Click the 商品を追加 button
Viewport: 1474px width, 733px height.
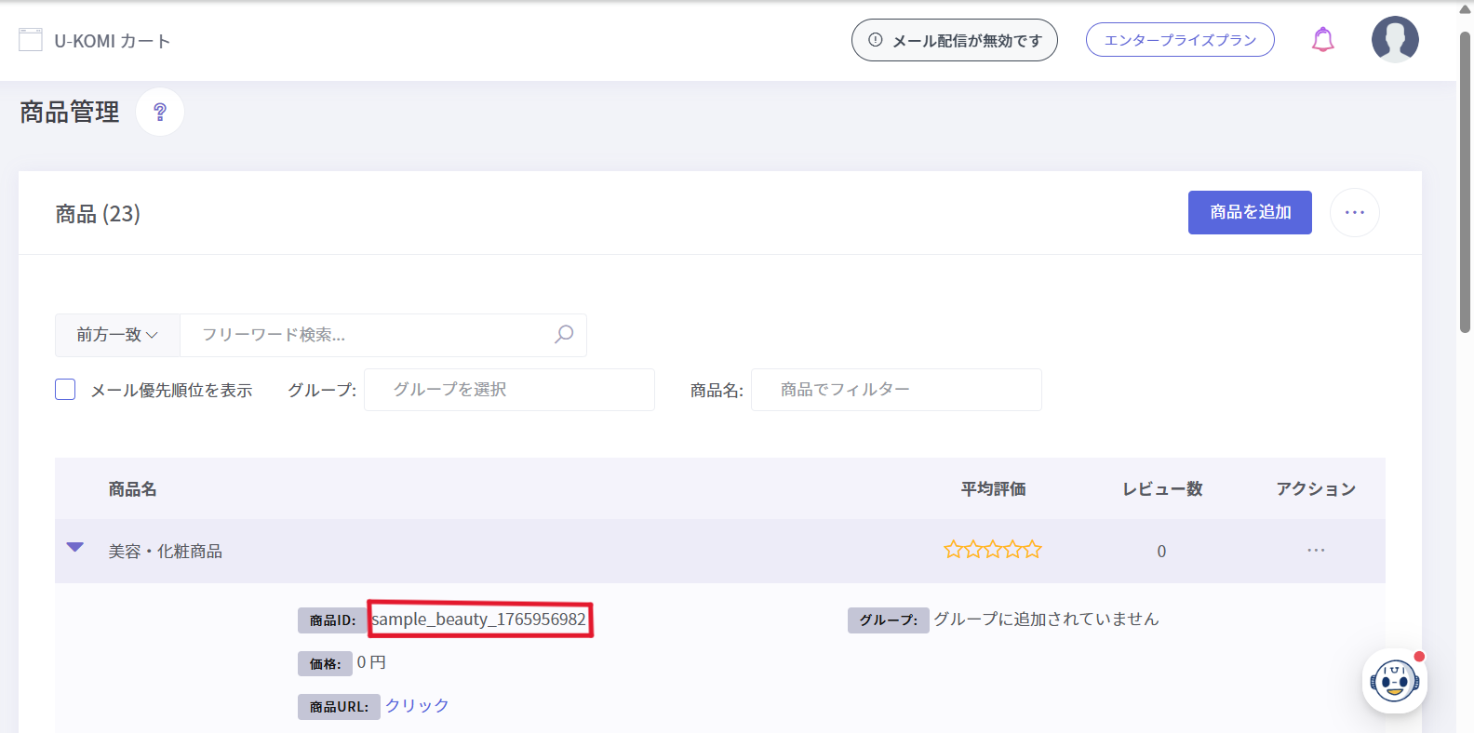(1249, 213)
